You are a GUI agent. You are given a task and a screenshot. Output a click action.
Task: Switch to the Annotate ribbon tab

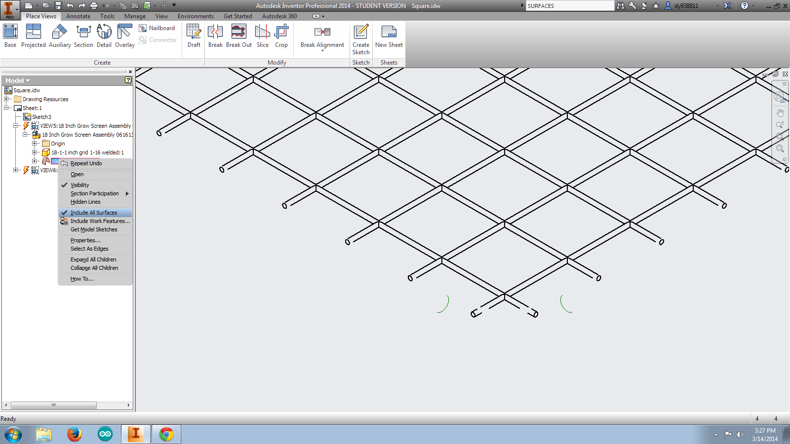(78, 16)
